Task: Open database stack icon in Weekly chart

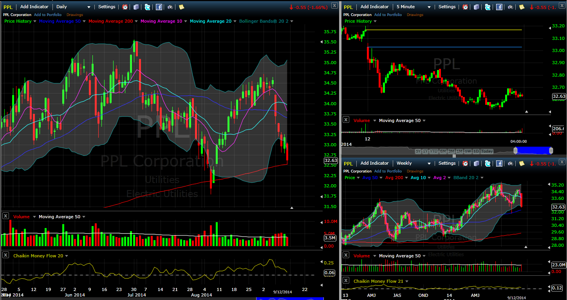Action: [x=476, y=163]
